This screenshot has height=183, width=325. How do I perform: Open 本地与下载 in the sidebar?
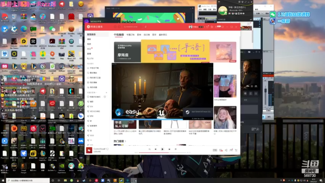[x=93, y=68]
